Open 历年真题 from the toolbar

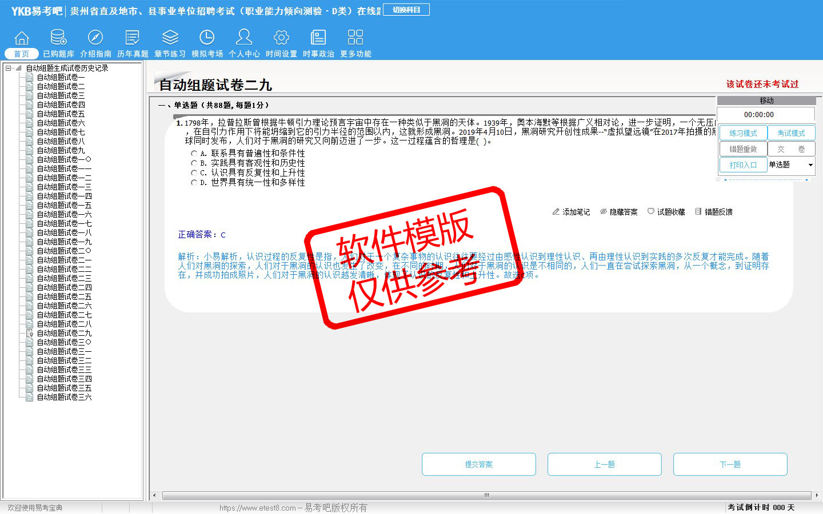pyautogui.click(x=133, y=38)
